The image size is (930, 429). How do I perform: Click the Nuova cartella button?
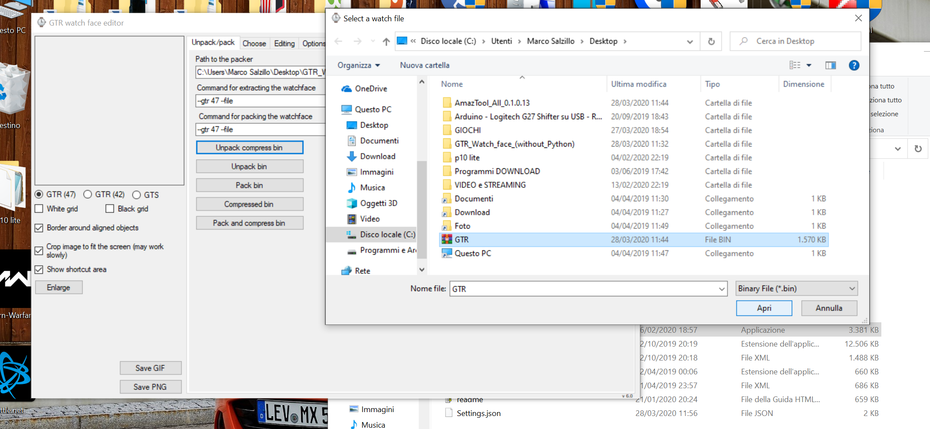(424, 65)
